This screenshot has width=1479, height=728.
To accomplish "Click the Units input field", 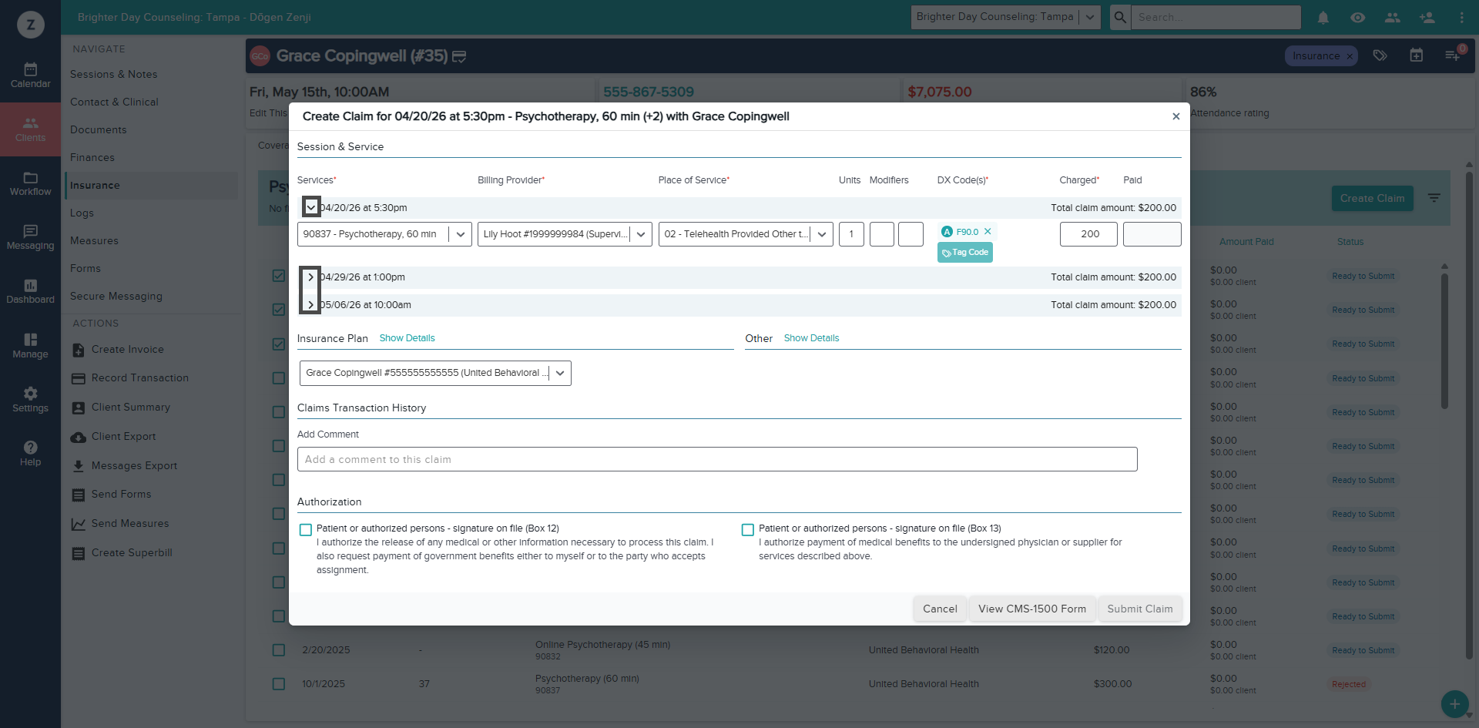I will 851,234.
